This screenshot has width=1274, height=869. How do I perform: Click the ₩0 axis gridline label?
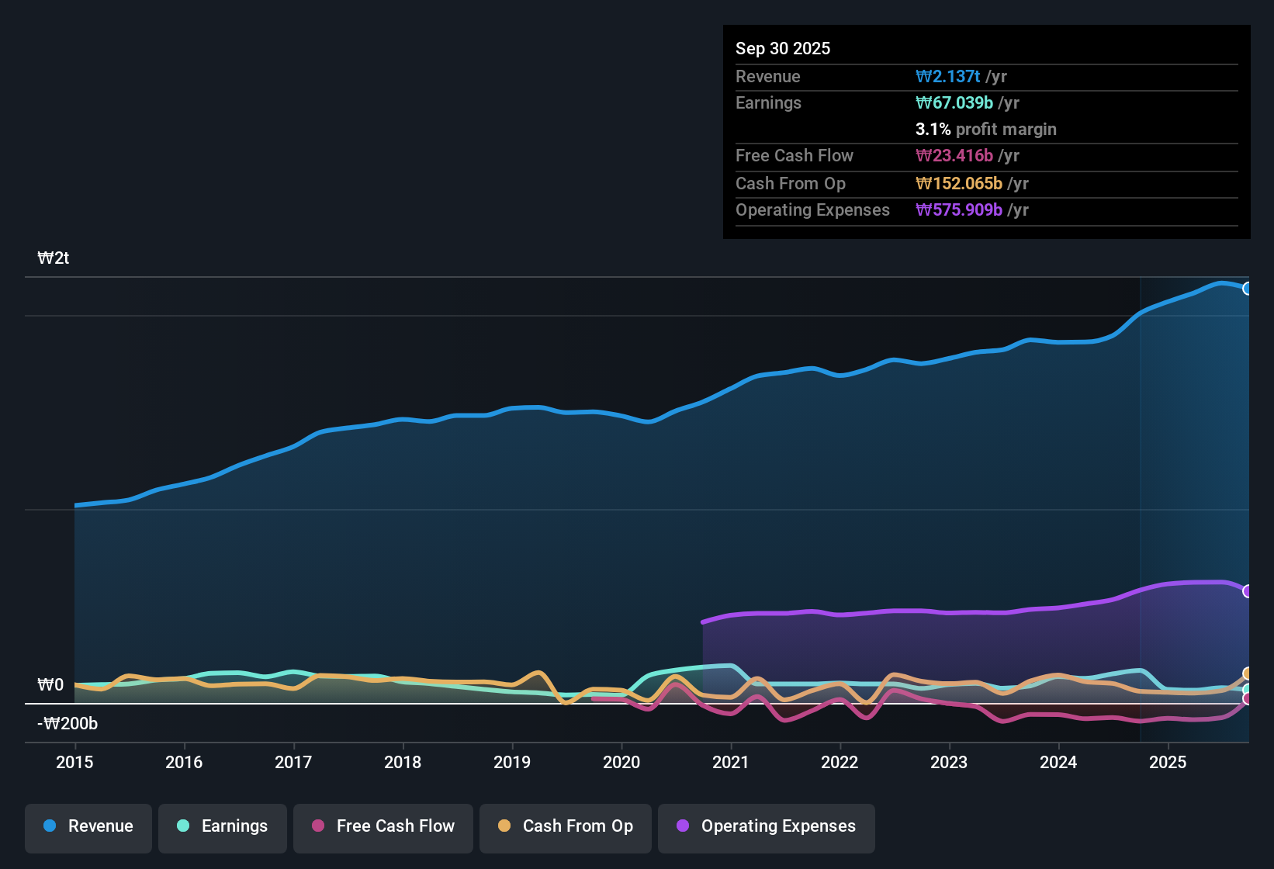click(x=50, y=685)
